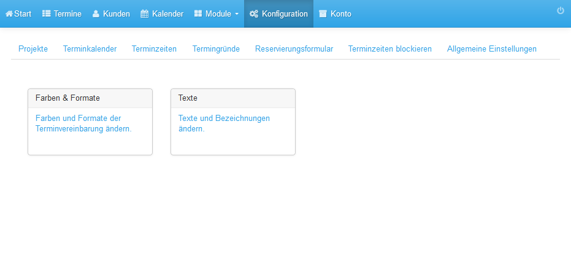Open the Terminzeiten blockieren tab
Screen dimensions: 571x253
point(390,49)
